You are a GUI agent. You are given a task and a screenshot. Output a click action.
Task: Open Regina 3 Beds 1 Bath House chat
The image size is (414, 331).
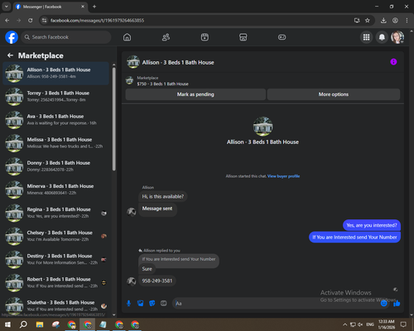(x=56, y=213)
